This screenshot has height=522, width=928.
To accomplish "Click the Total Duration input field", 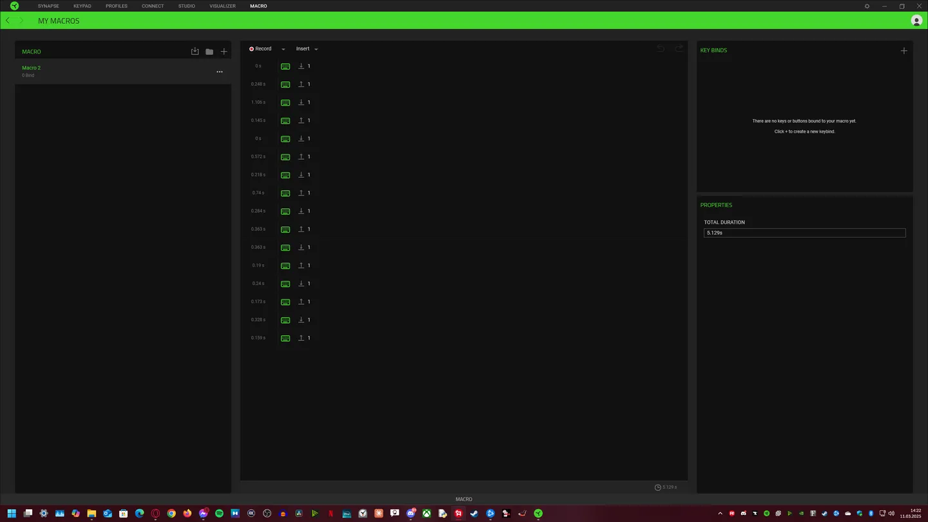I will click(804, 233).
